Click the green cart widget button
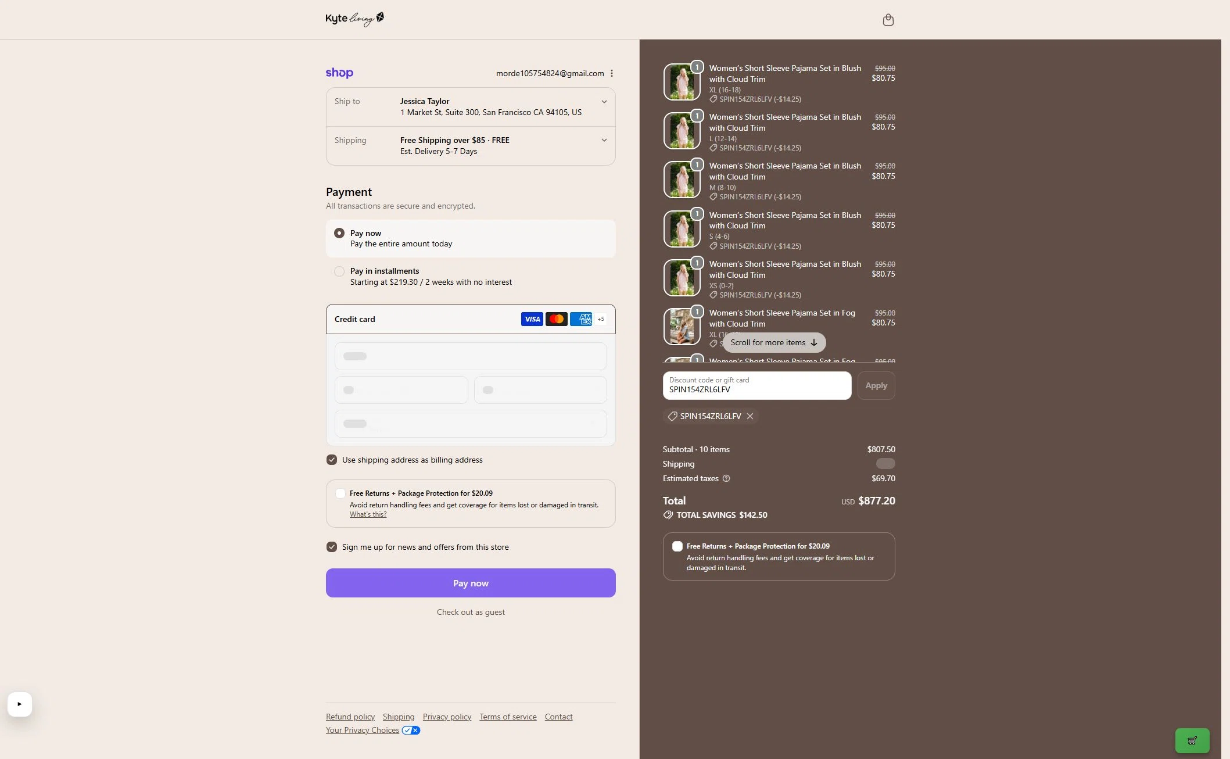1230x759 pixels. click(x=1192, y=740)
